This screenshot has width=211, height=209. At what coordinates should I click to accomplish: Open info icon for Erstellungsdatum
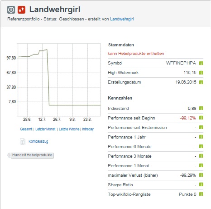click(x=201, y=82)
